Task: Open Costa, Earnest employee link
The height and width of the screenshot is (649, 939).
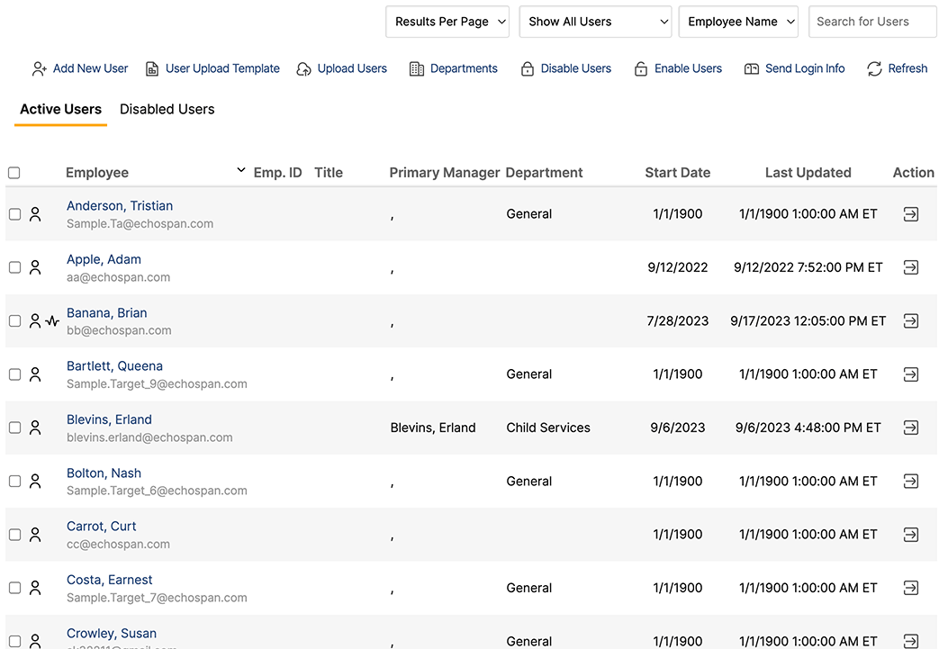Action: (110, 580)
